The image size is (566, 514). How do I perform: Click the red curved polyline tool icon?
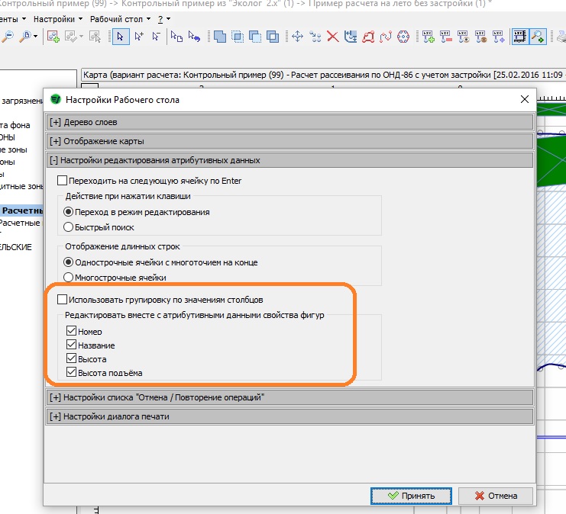pos(386,36)
